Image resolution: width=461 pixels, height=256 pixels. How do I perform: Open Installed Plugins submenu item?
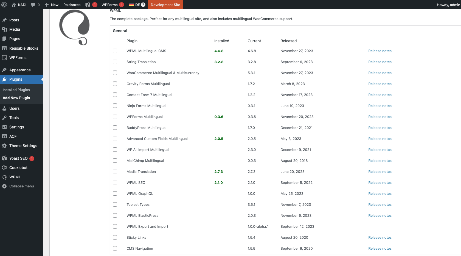point(16,90)
